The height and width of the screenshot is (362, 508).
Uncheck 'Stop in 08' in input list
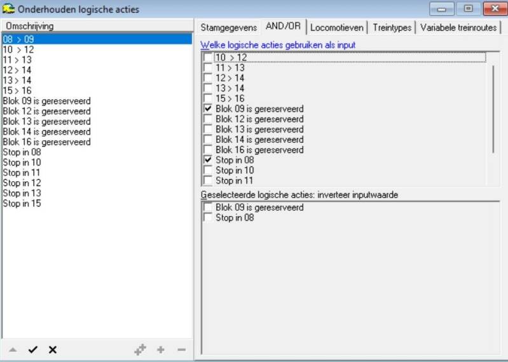[x=208, y=160]
